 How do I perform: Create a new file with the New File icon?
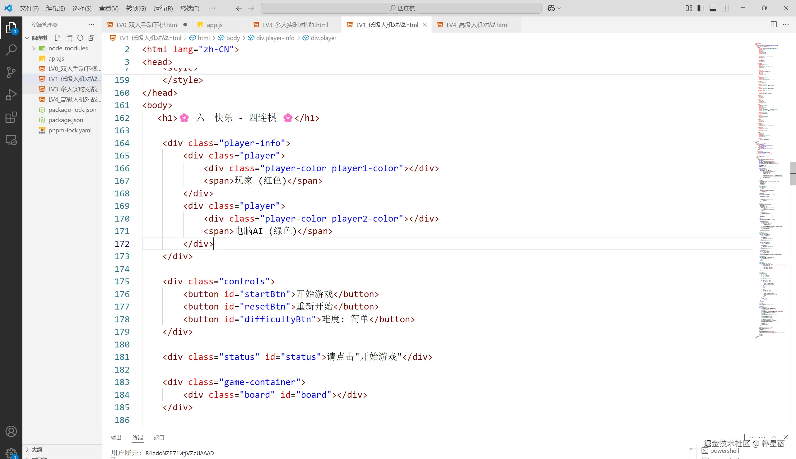pos(58,38)
